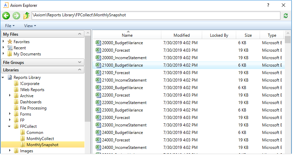Collapse the My Files section
The image size is (293, 155).
[80, 34]
